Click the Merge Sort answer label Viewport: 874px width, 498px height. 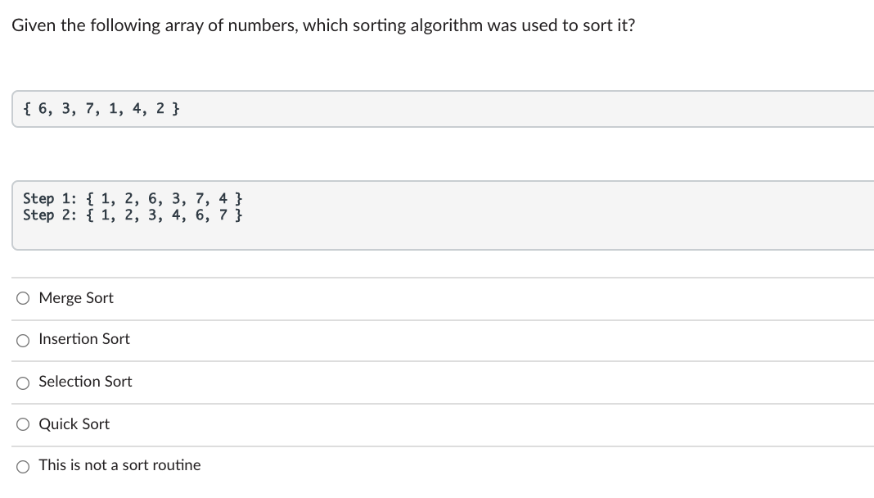coord(75,298)
